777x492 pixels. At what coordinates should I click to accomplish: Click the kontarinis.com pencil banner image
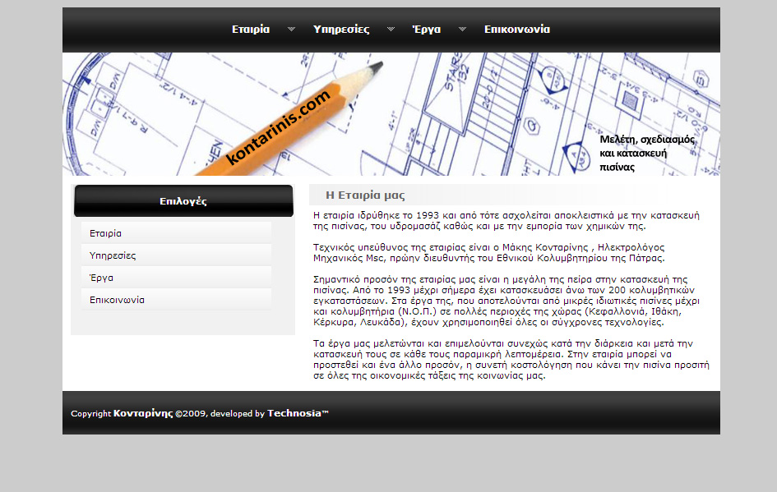click(391, 114)
